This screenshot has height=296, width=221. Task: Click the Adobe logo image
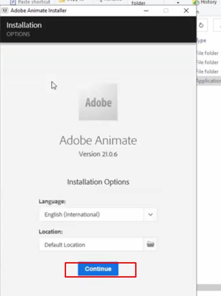pos(98,102)
